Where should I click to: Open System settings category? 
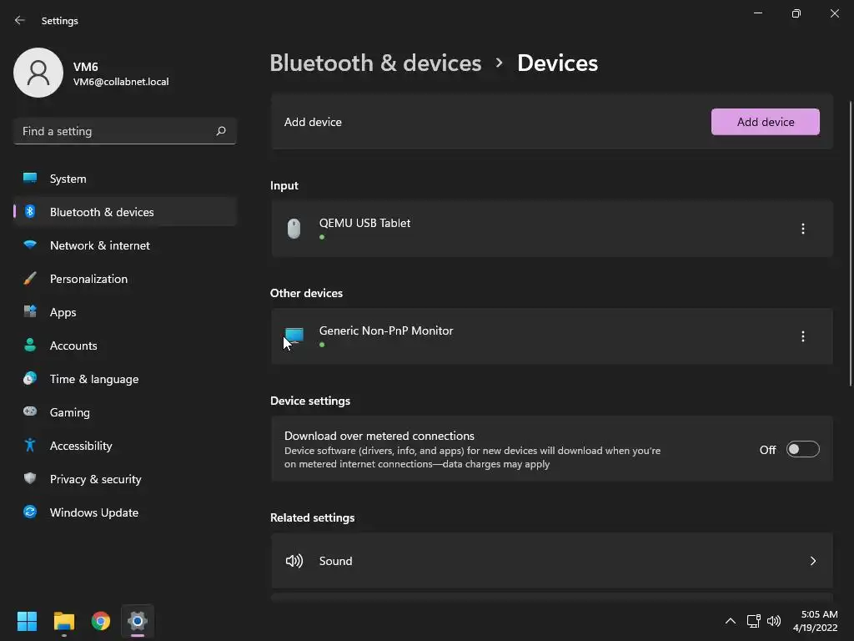tap(68, 179)
